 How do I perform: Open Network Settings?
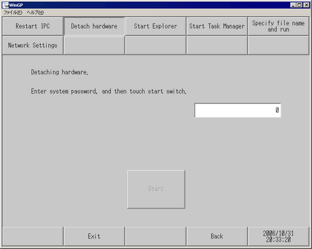pyautogui.click(x=32, y=45)
